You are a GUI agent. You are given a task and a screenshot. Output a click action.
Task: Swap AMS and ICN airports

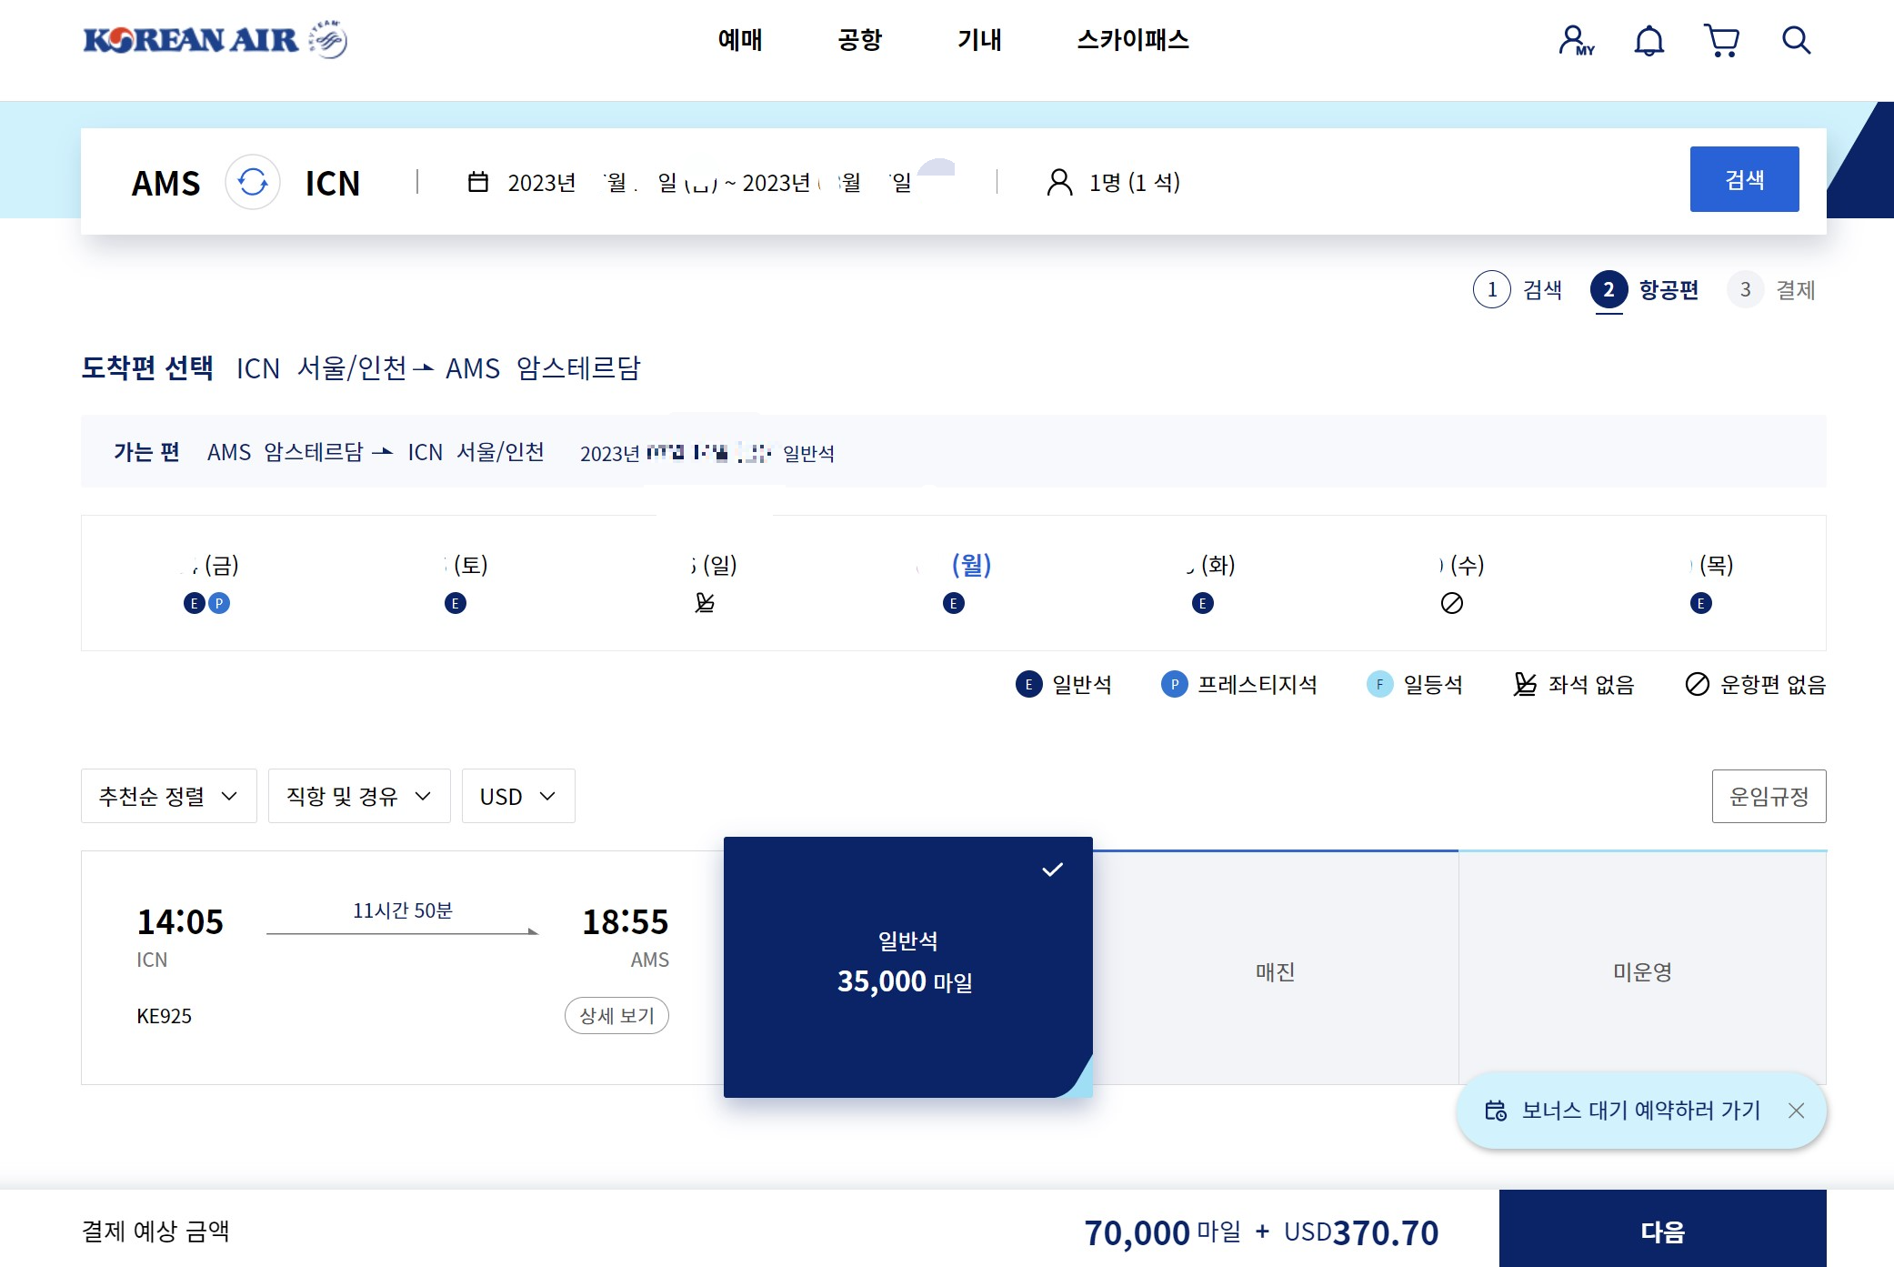click(x=253, y=183)
